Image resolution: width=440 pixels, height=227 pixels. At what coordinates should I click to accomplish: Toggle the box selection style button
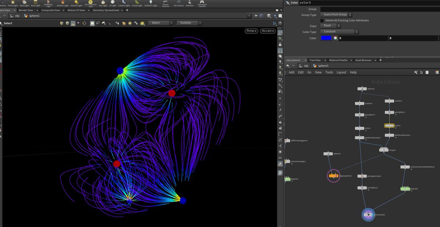coord(92,23)
